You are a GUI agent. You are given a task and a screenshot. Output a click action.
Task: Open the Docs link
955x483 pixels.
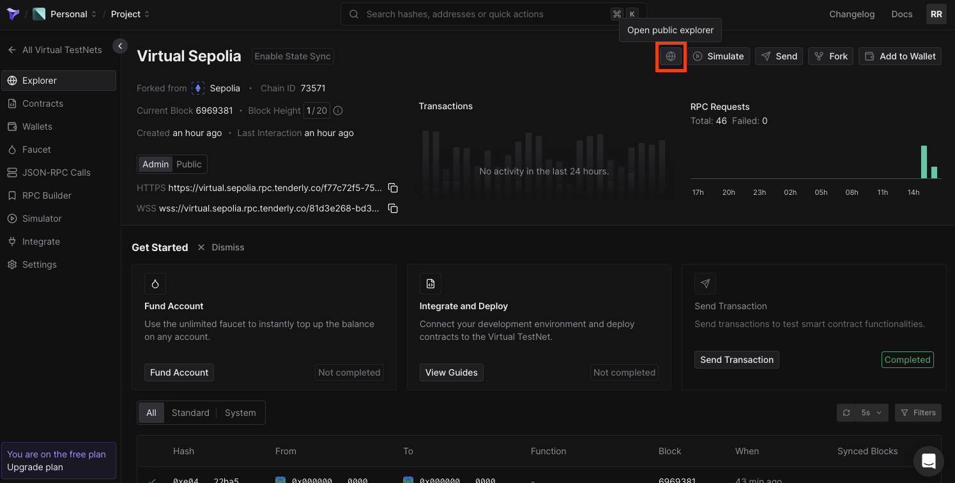point(901,14)
